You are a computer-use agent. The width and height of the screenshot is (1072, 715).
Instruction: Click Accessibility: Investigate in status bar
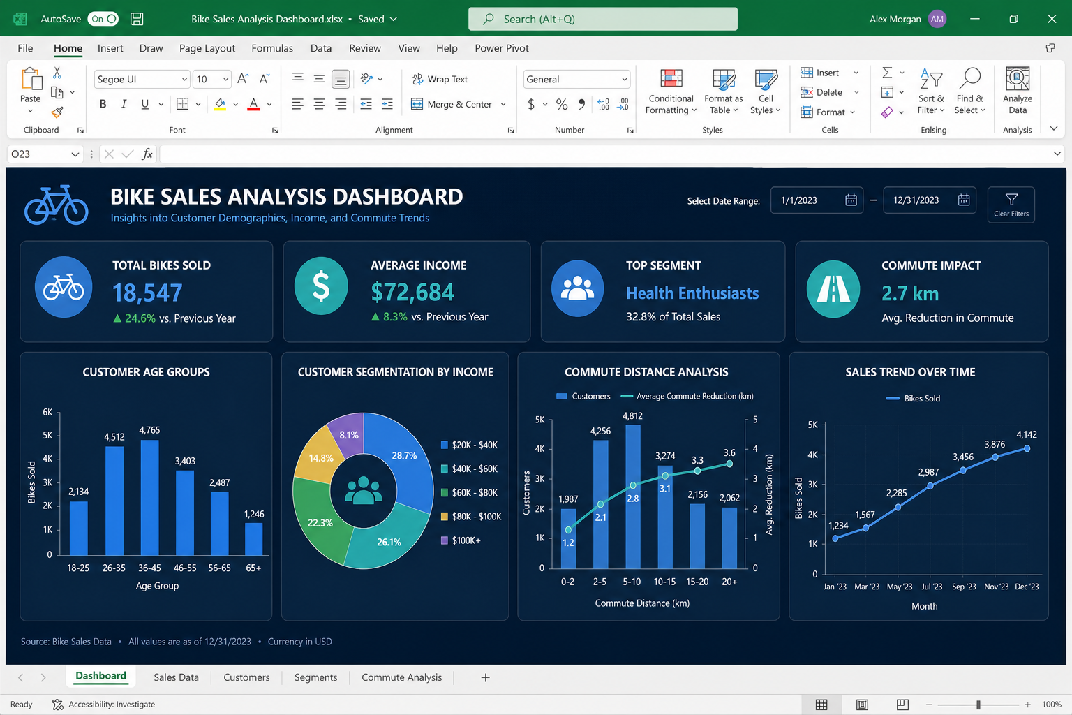click(x=103, y=705)
